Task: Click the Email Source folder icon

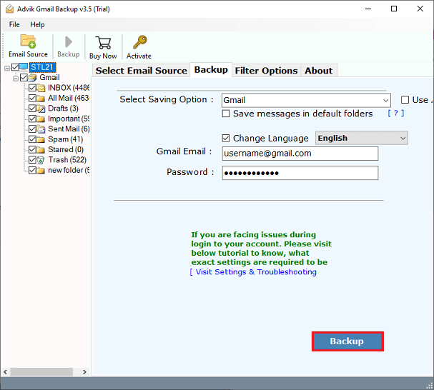Action: [x=28, y=41]
